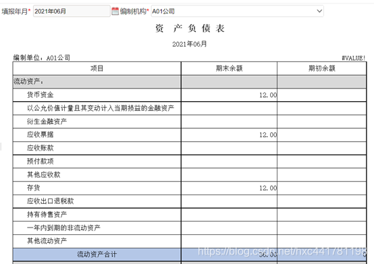The height and width of the screenshot is (264, 374).
Task: Click the 期末余额 cell for 应收账款
Action: point(229,149)
